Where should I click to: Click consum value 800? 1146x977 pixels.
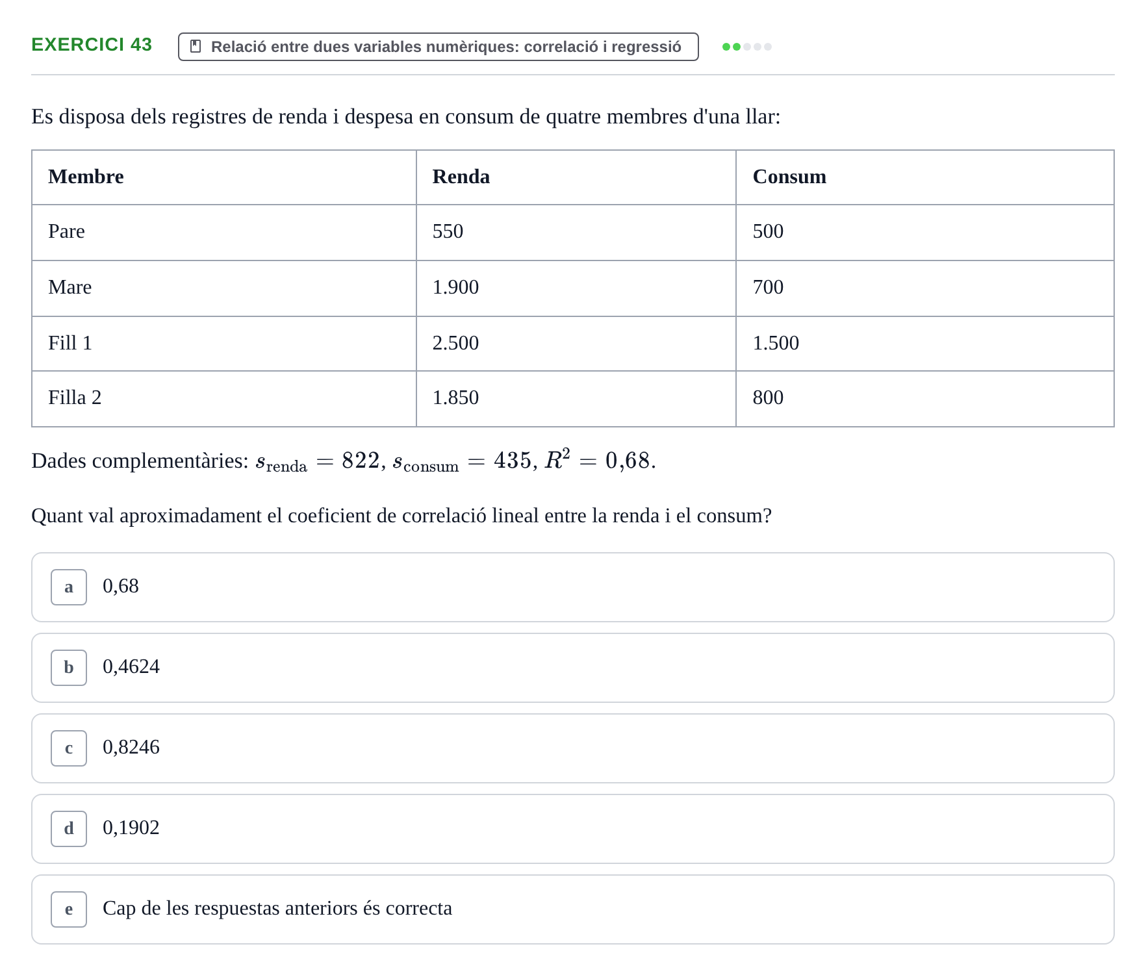(768, 398)
